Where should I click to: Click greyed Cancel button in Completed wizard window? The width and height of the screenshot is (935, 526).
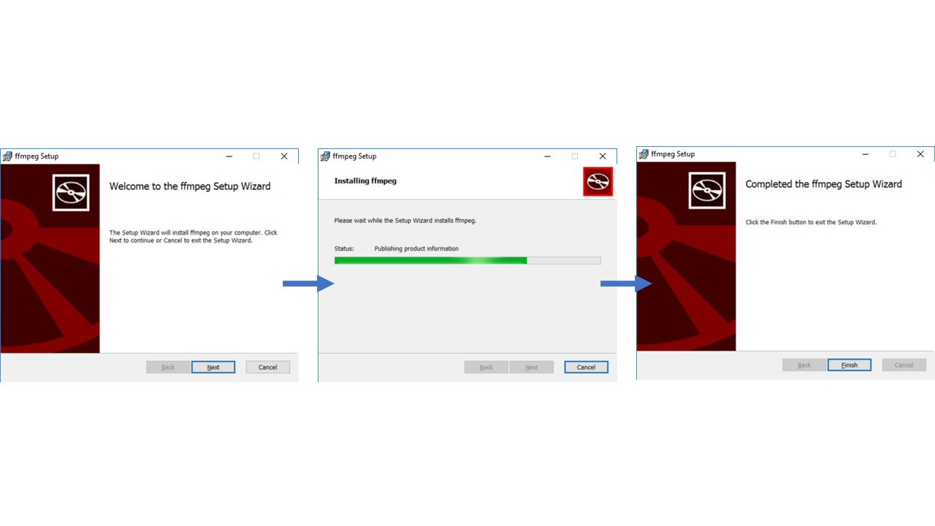[x=904, y=365]
